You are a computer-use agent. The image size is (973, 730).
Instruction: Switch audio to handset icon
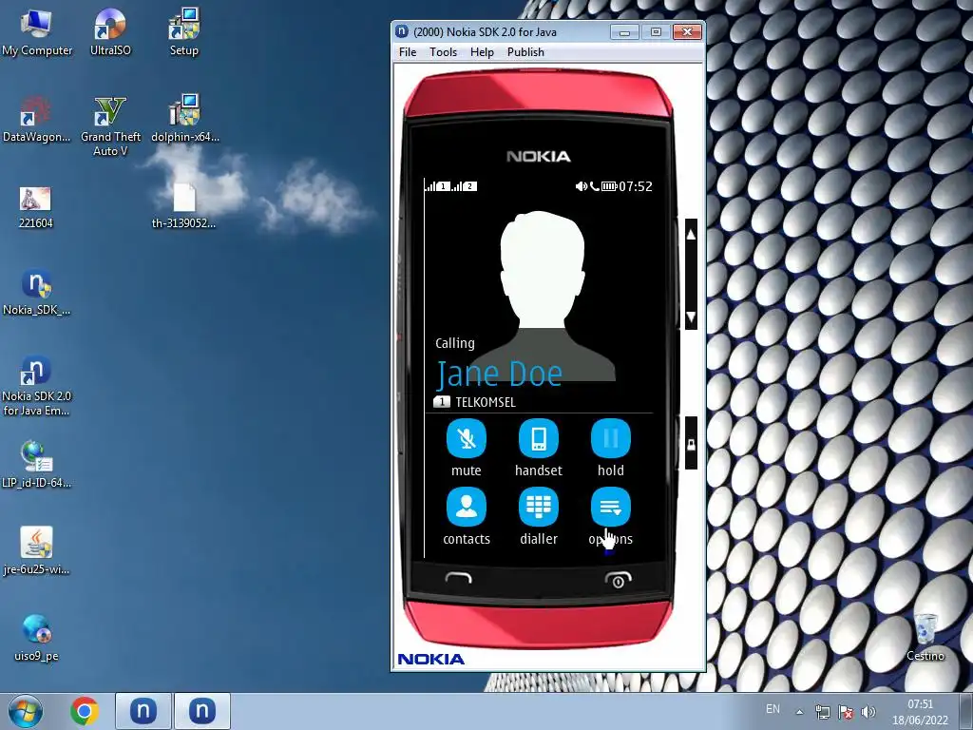[x=539, y=439]
